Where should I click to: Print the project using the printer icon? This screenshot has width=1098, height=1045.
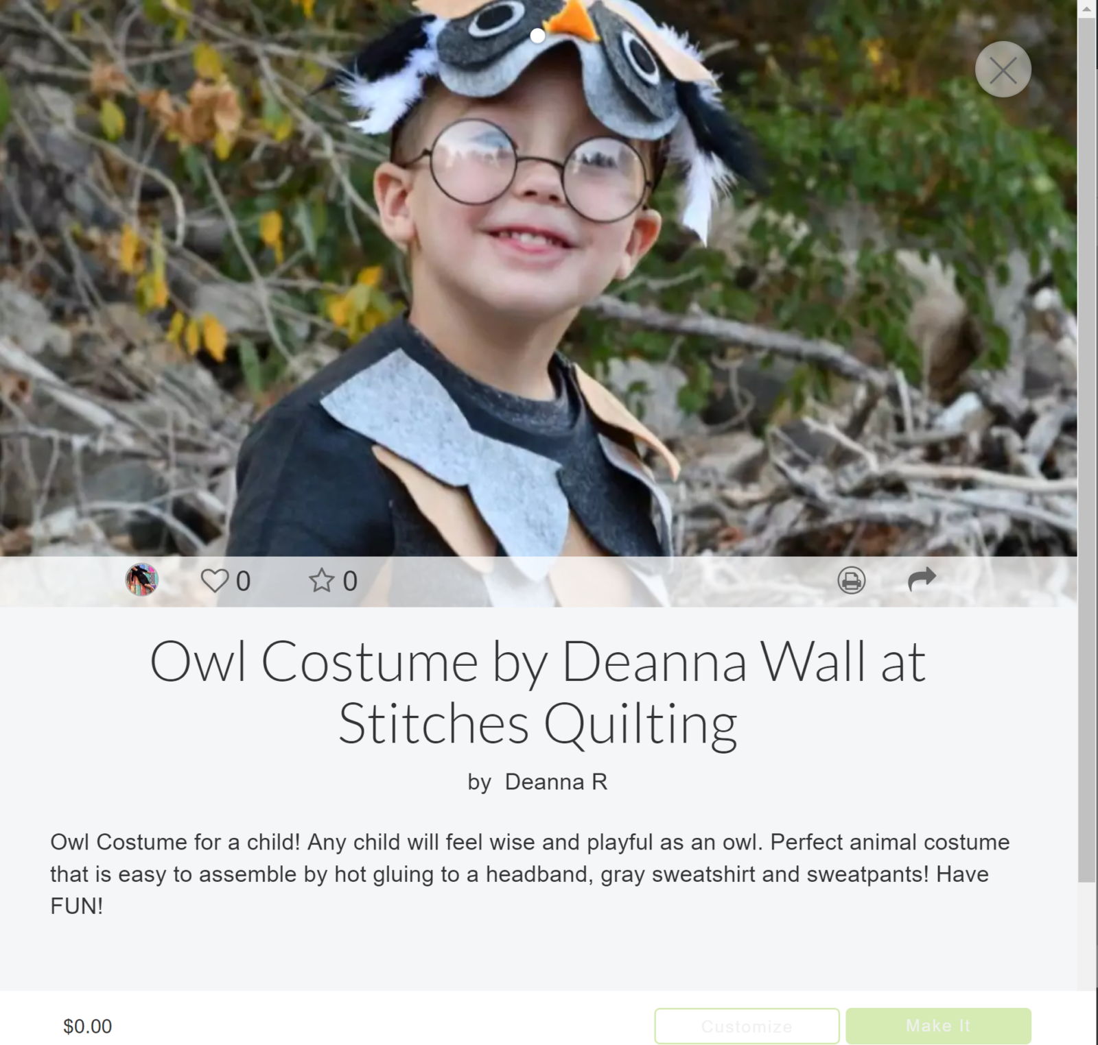point(851,581)
